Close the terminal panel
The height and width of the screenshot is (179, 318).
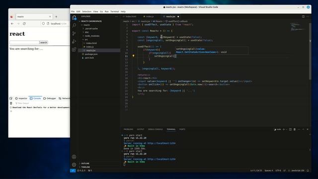[308, 129]
